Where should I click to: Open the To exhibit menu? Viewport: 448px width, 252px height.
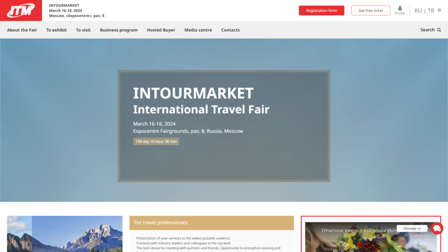point(56,30)
